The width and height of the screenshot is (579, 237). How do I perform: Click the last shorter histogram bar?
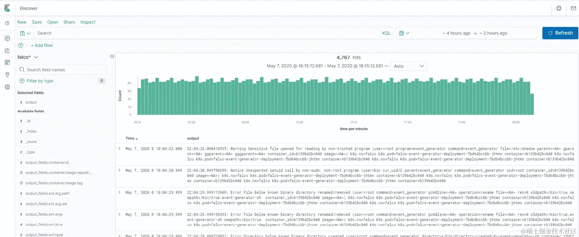(532, 104)
